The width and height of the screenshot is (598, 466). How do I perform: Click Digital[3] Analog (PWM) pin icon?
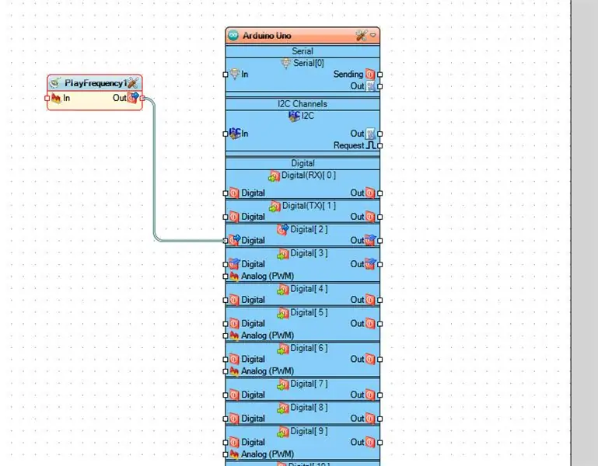234,276
